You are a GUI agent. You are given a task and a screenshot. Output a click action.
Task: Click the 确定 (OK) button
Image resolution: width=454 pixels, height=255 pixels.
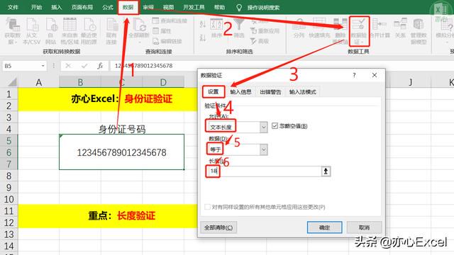point(324,227)
